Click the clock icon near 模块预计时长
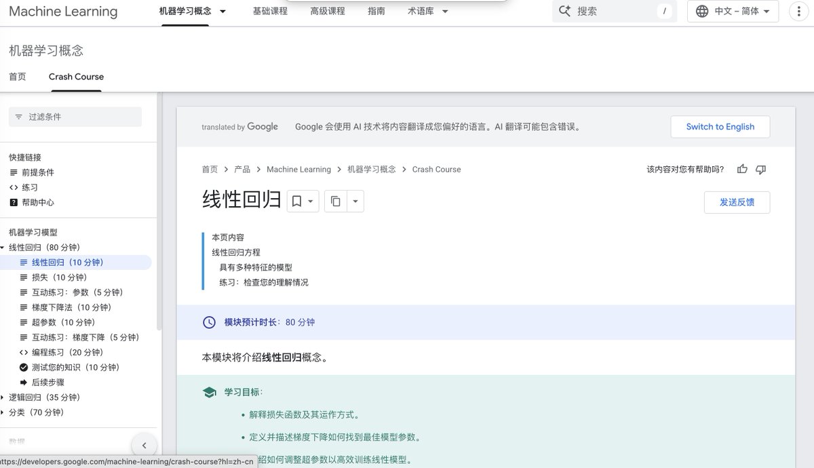814x468 pixels. point(210,322)
